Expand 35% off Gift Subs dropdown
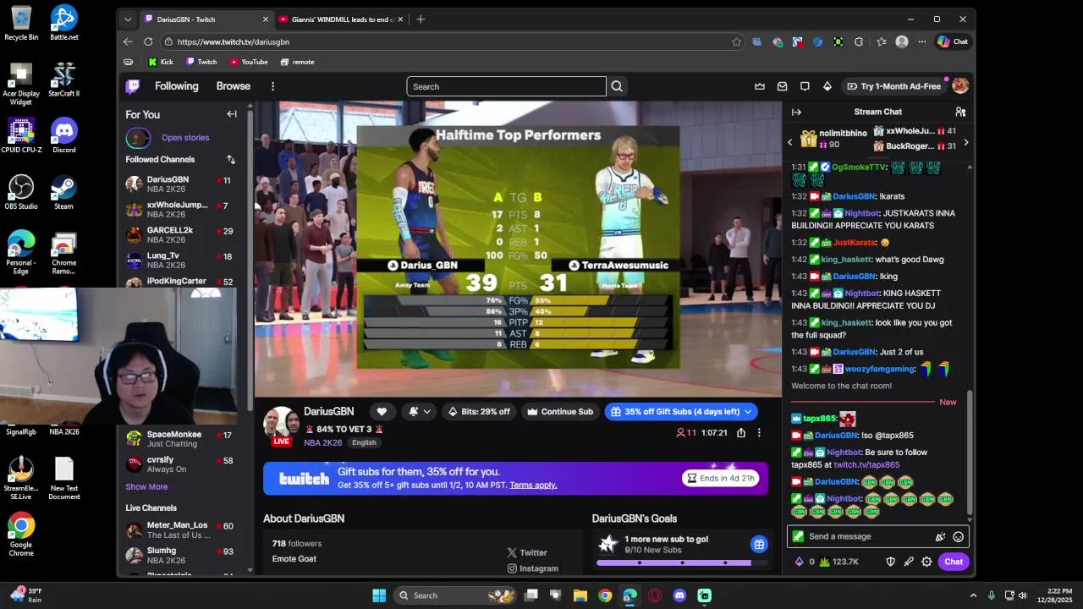The height and width of the screenshot is (609, 1083). [x=748, y=412]
